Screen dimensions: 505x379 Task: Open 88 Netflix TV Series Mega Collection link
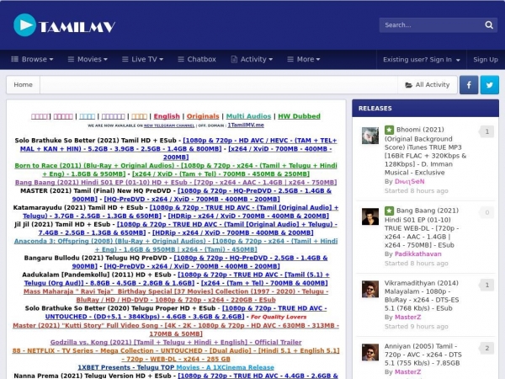(x=176, y=355)
